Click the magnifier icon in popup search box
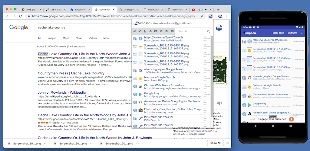The width and height of the screenshot is (310, 151). point(208,31)
